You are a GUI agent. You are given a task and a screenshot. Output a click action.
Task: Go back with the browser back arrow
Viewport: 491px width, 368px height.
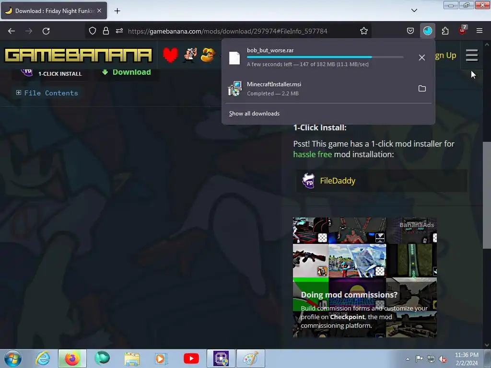12,31
